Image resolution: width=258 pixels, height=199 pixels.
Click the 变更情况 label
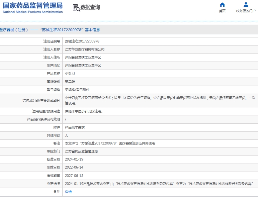[53, 184]
